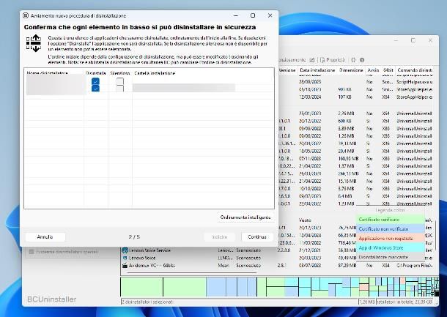The image size is (447, 317).
Task: Enable Silenzioso checkbox in the upper row
Action: coord(120,81)
